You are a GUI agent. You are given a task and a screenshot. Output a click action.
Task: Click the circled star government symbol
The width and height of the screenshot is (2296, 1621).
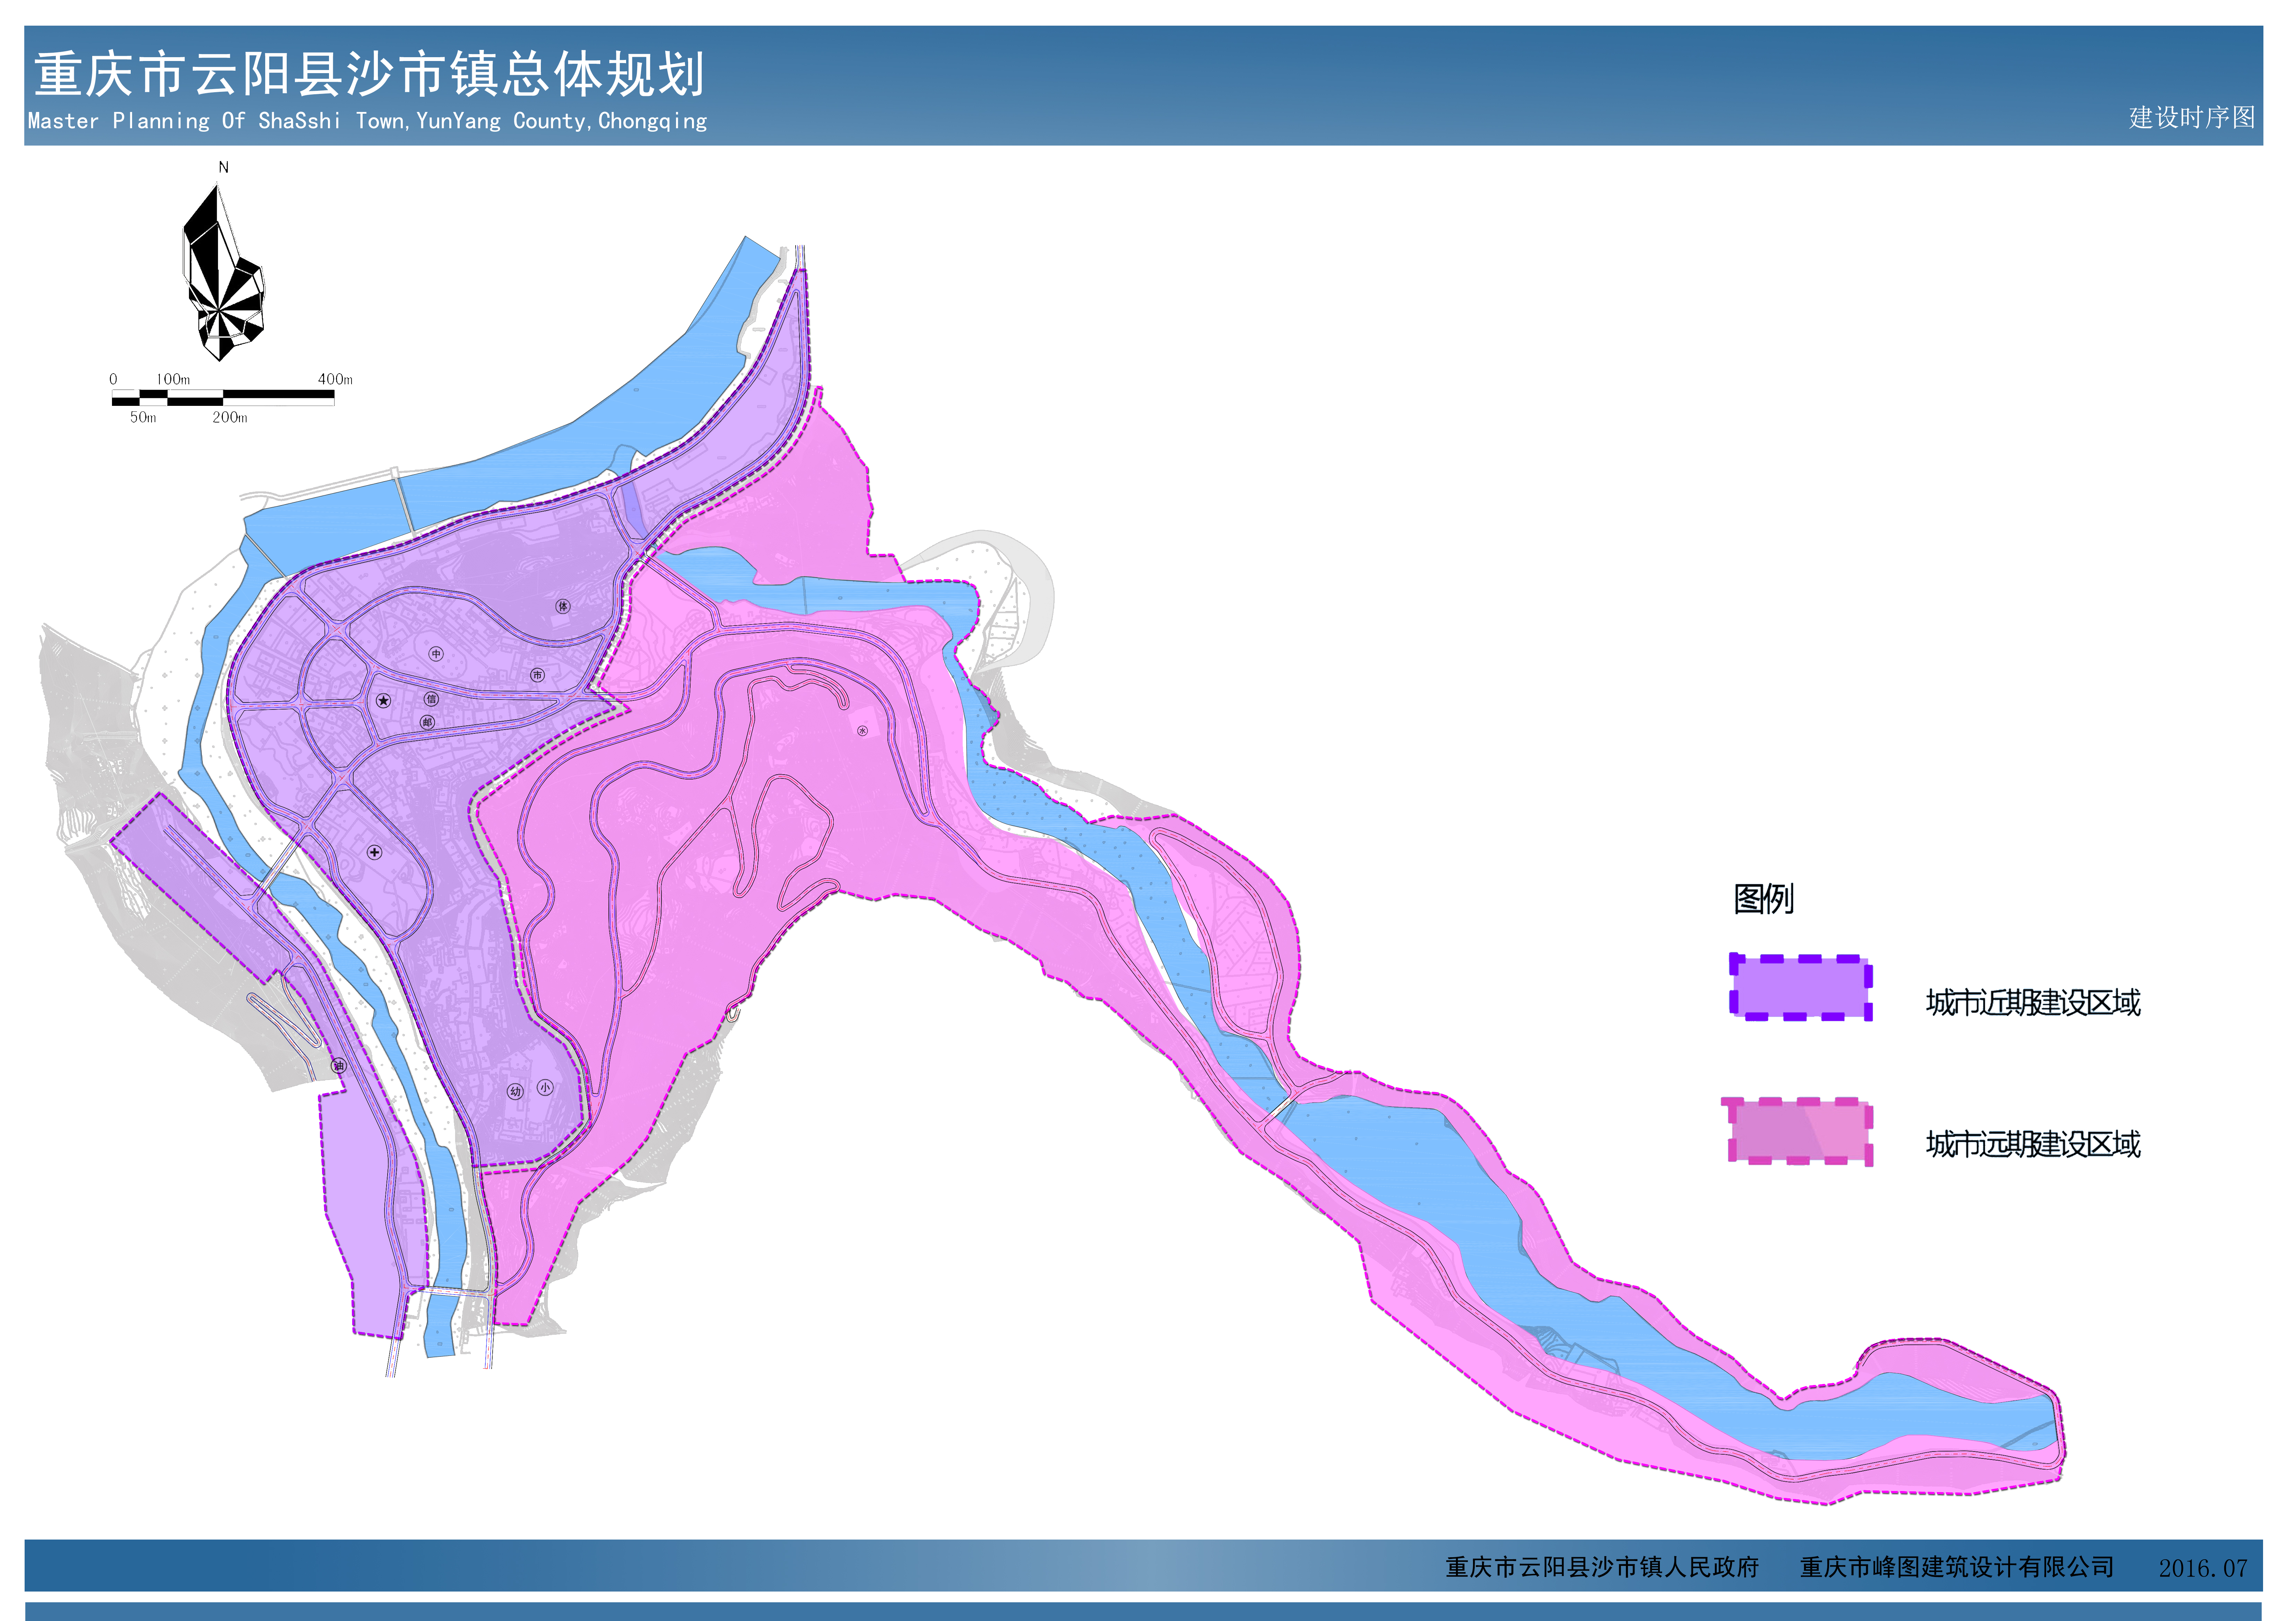pyautogui.click(x=383, y=701)
